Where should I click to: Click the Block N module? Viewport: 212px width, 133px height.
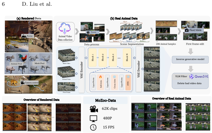coord(127,58)
